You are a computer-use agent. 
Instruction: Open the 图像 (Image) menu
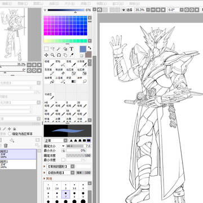23,3
